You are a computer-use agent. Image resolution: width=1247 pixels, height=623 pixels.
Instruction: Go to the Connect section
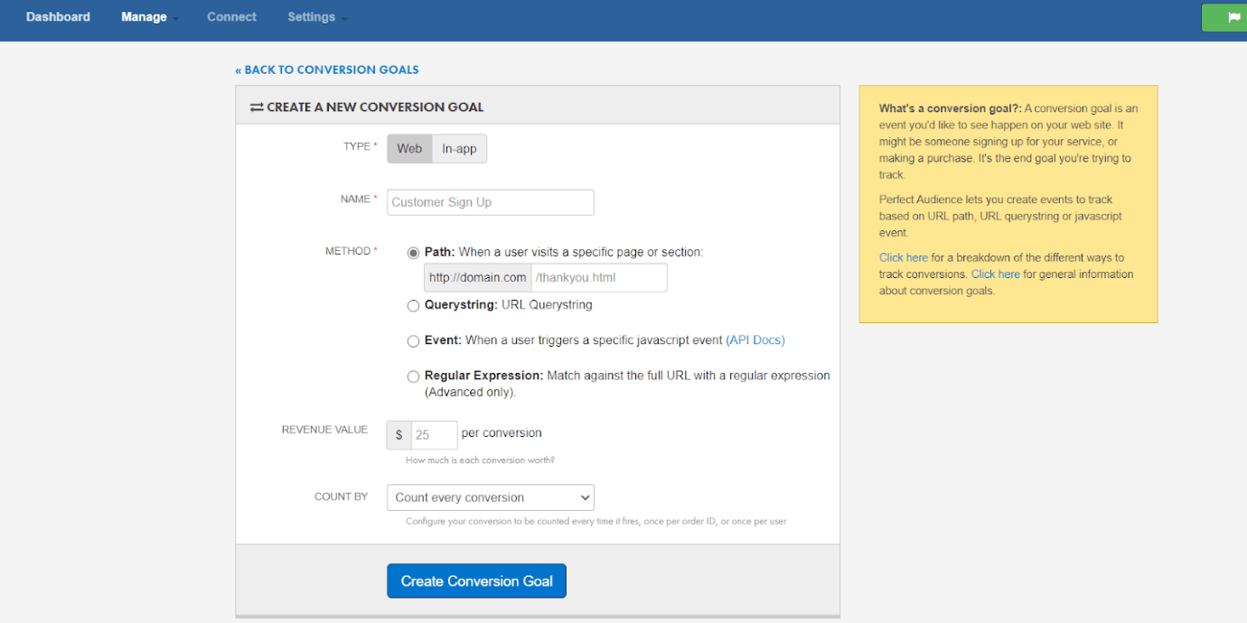click(231, 17)
